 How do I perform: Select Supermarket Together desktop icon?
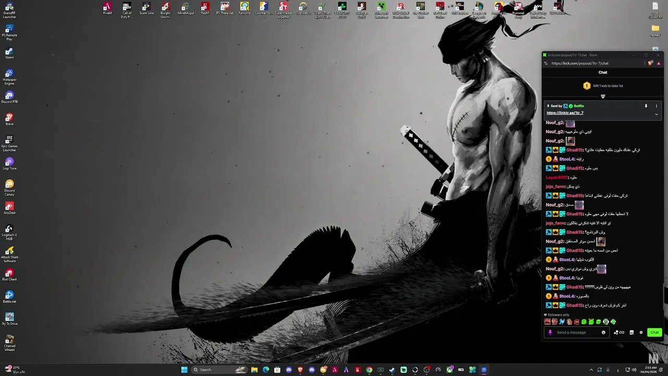pos(283,10)
